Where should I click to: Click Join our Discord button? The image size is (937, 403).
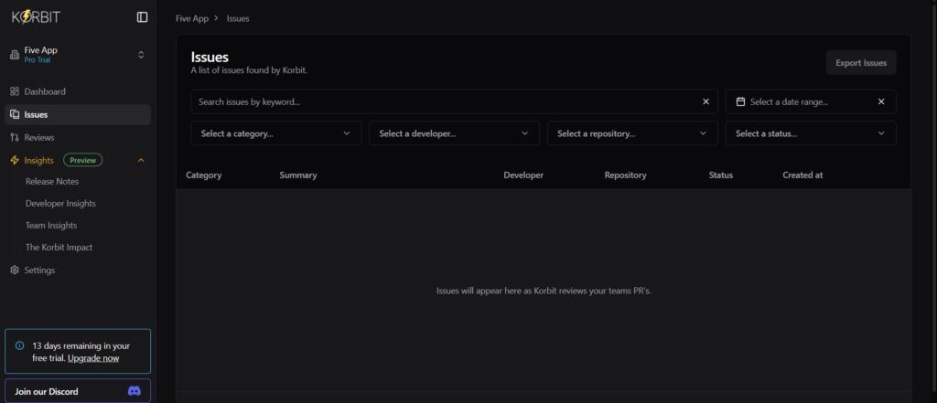[x=78, y=391]
